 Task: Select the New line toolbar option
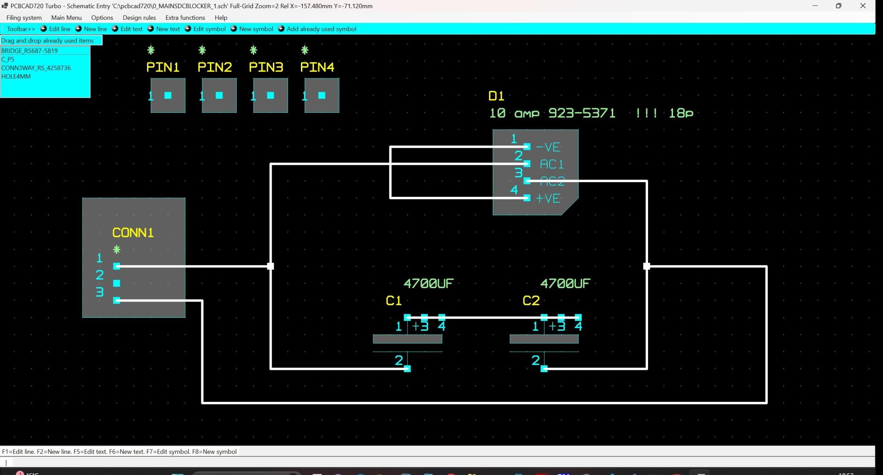tap(91, 29)
